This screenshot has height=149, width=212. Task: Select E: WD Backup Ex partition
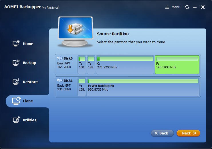point(143,87)
